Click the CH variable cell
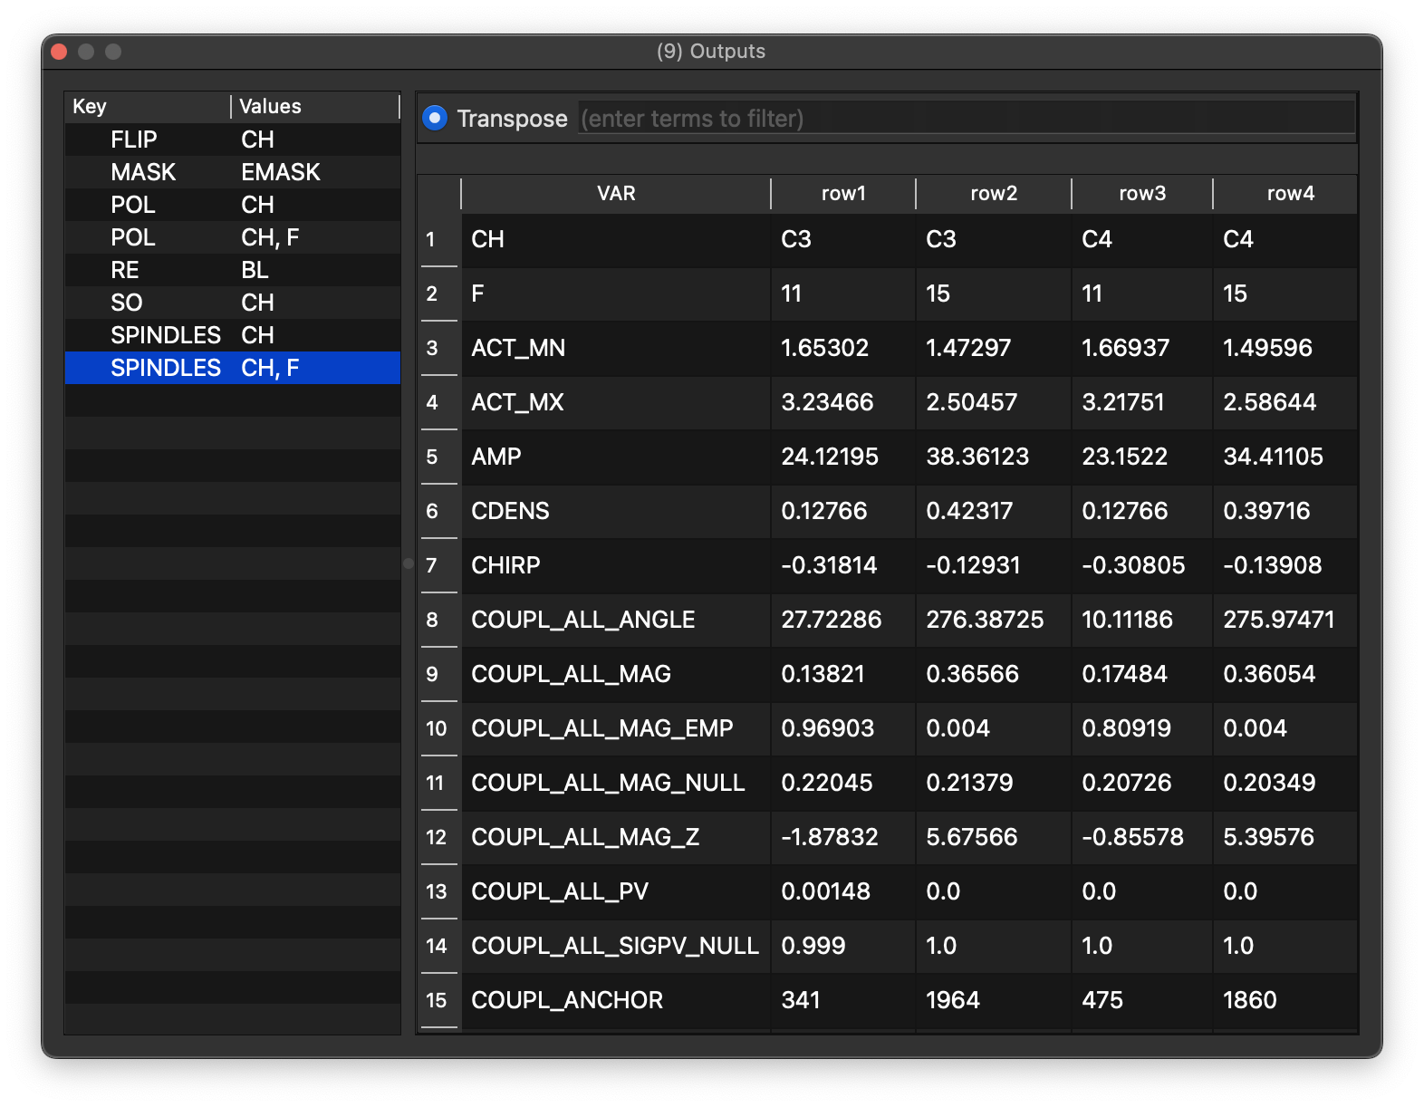 [x=616, y=240]
